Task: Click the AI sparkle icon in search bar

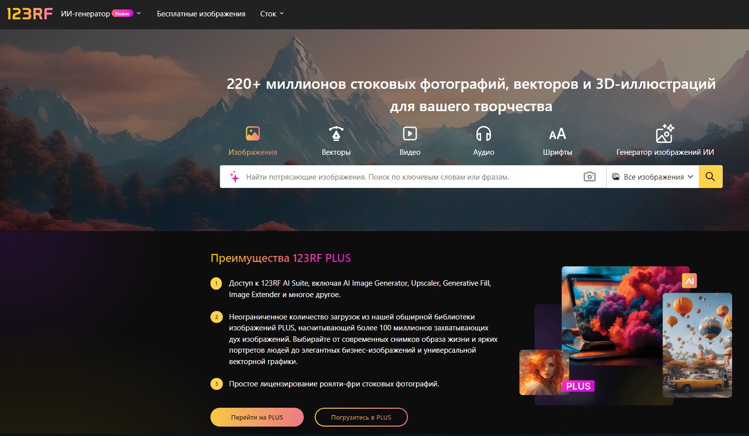Action: click(x=234, y=177)
